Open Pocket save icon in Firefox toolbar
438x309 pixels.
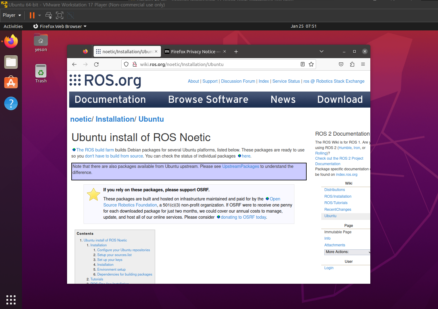coord(341,64)
